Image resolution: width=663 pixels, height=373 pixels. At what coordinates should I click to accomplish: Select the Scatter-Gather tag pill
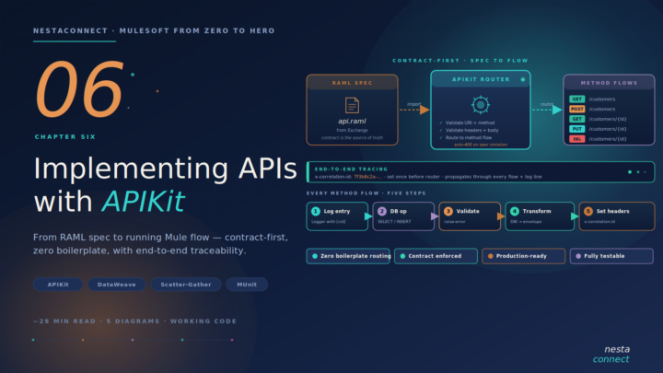click(186, 285)
